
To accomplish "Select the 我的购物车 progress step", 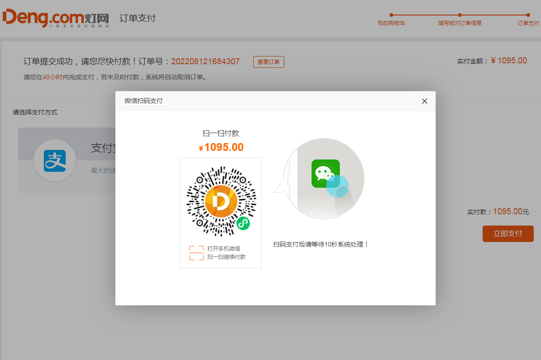I will [391, 23].
